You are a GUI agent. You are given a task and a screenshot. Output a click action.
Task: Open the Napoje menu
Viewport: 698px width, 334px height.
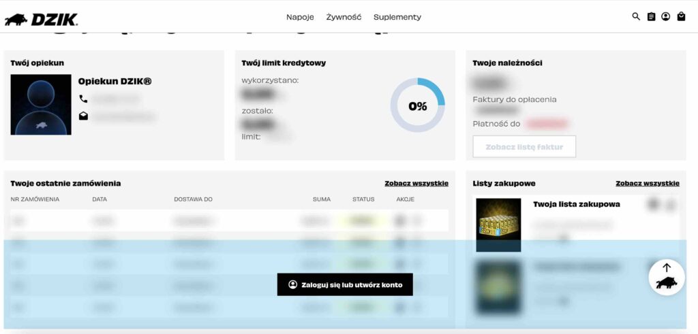click(300, 17)
